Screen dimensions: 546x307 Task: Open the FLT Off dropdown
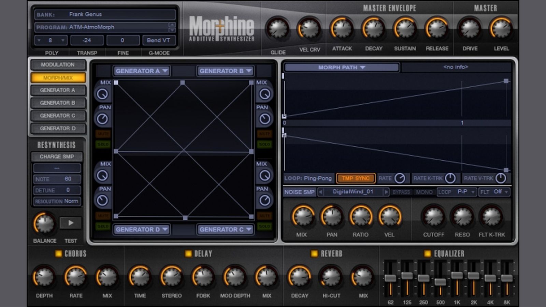494,192
